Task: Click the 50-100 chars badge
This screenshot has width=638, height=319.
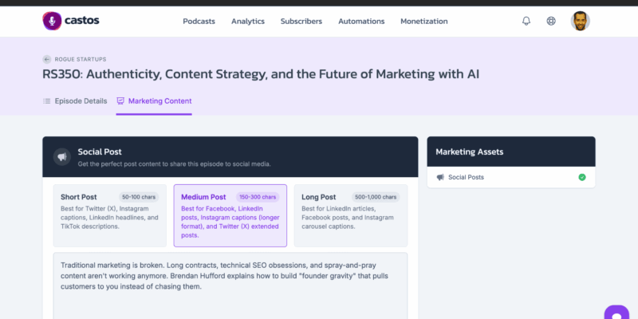Action: click(139, 197)
